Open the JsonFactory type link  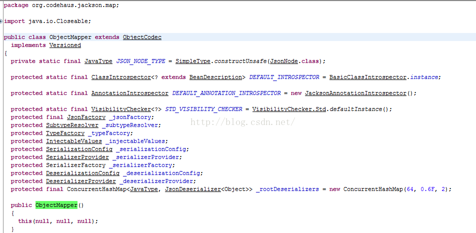(86, 117)
